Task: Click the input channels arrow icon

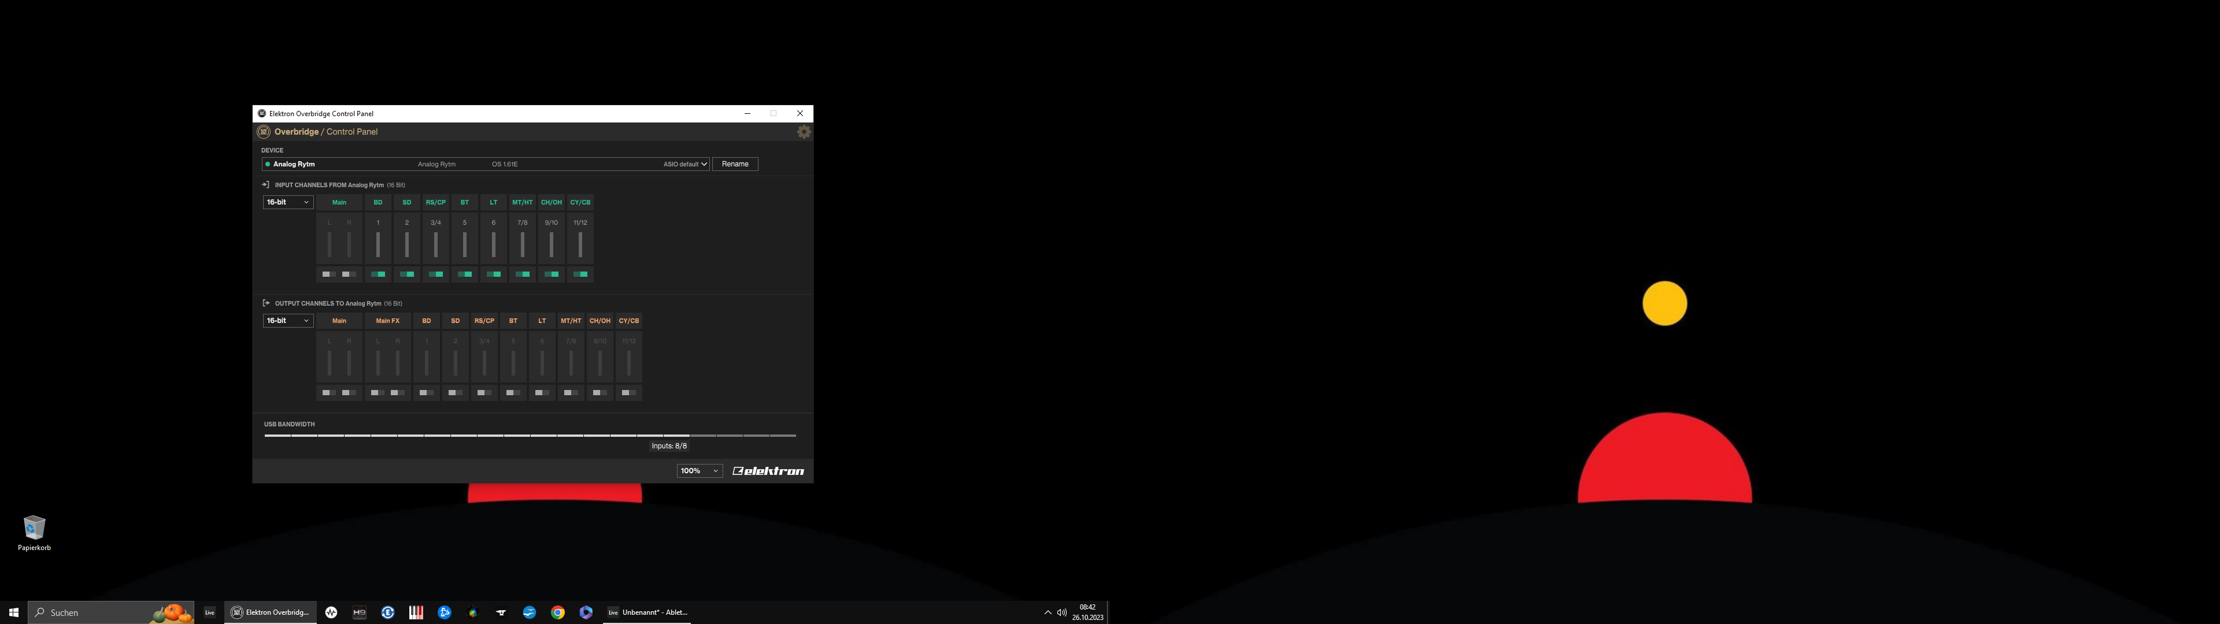Action: click(x=265, y=184)
